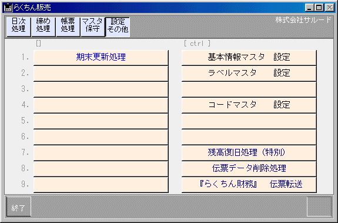This screenshot has height=223, width=338.
Task: Go to the マスタ保守 tab
Action: [93, 27]
